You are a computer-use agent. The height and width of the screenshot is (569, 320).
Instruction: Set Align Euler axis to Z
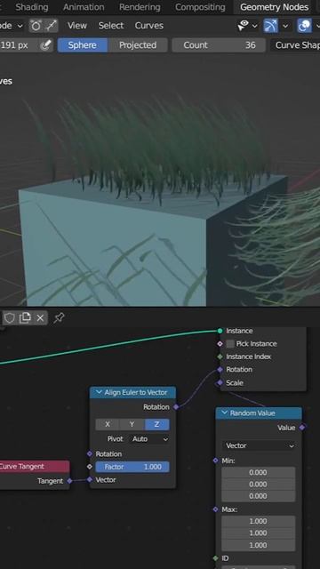[x=156, y=424]
